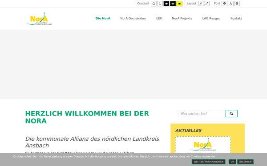Decrease font size minus icon
Image resolution: width=267 pixels, height=166 pixels.
click(224, 4)
